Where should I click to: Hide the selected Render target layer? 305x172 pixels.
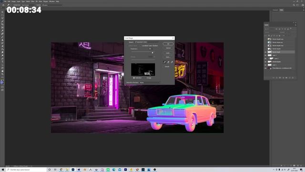[x=265, y=52]
